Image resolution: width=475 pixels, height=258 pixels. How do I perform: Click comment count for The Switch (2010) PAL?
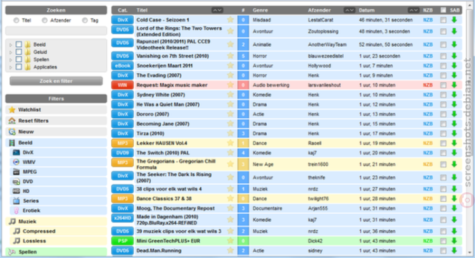(x=243, y=153)
